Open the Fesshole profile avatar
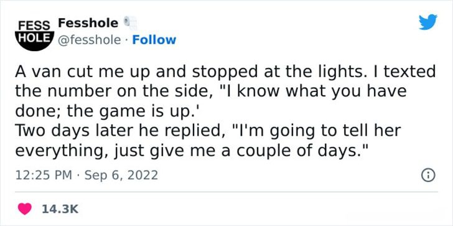Viewport: 453px width, 226px height. click(35, 35)
